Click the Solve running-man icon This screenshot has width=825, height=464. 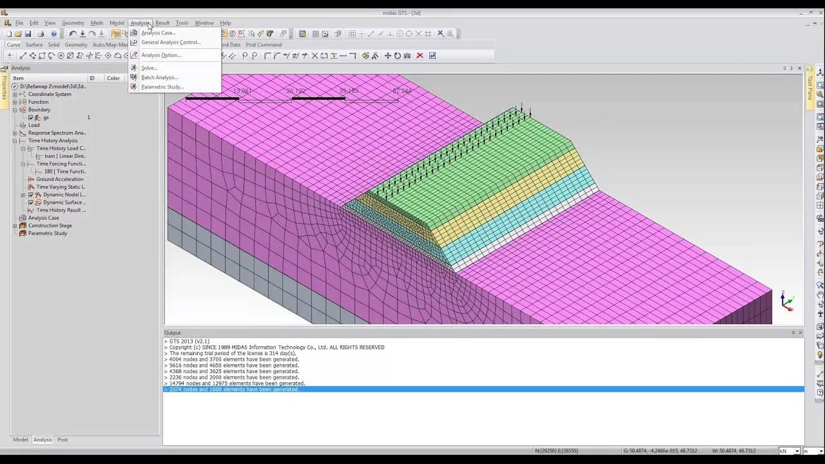(134, 68)
